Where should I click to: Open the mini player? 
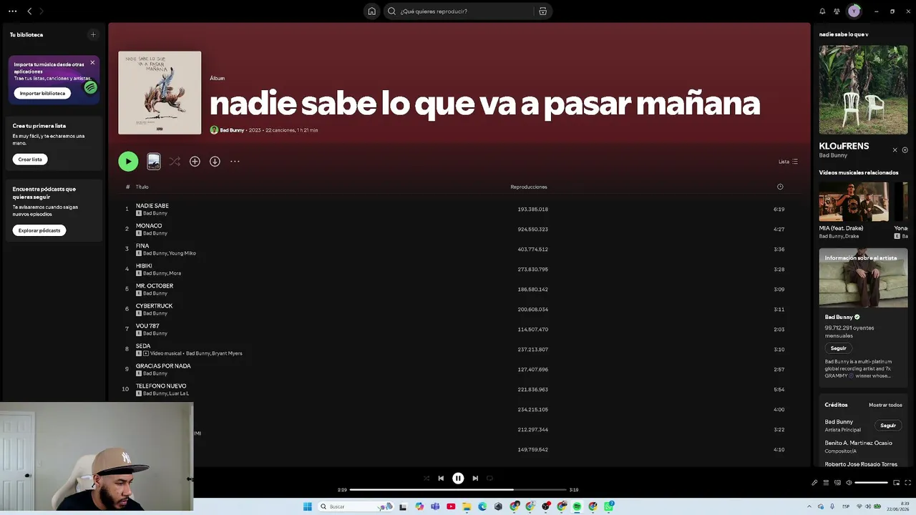click(896, 483)
